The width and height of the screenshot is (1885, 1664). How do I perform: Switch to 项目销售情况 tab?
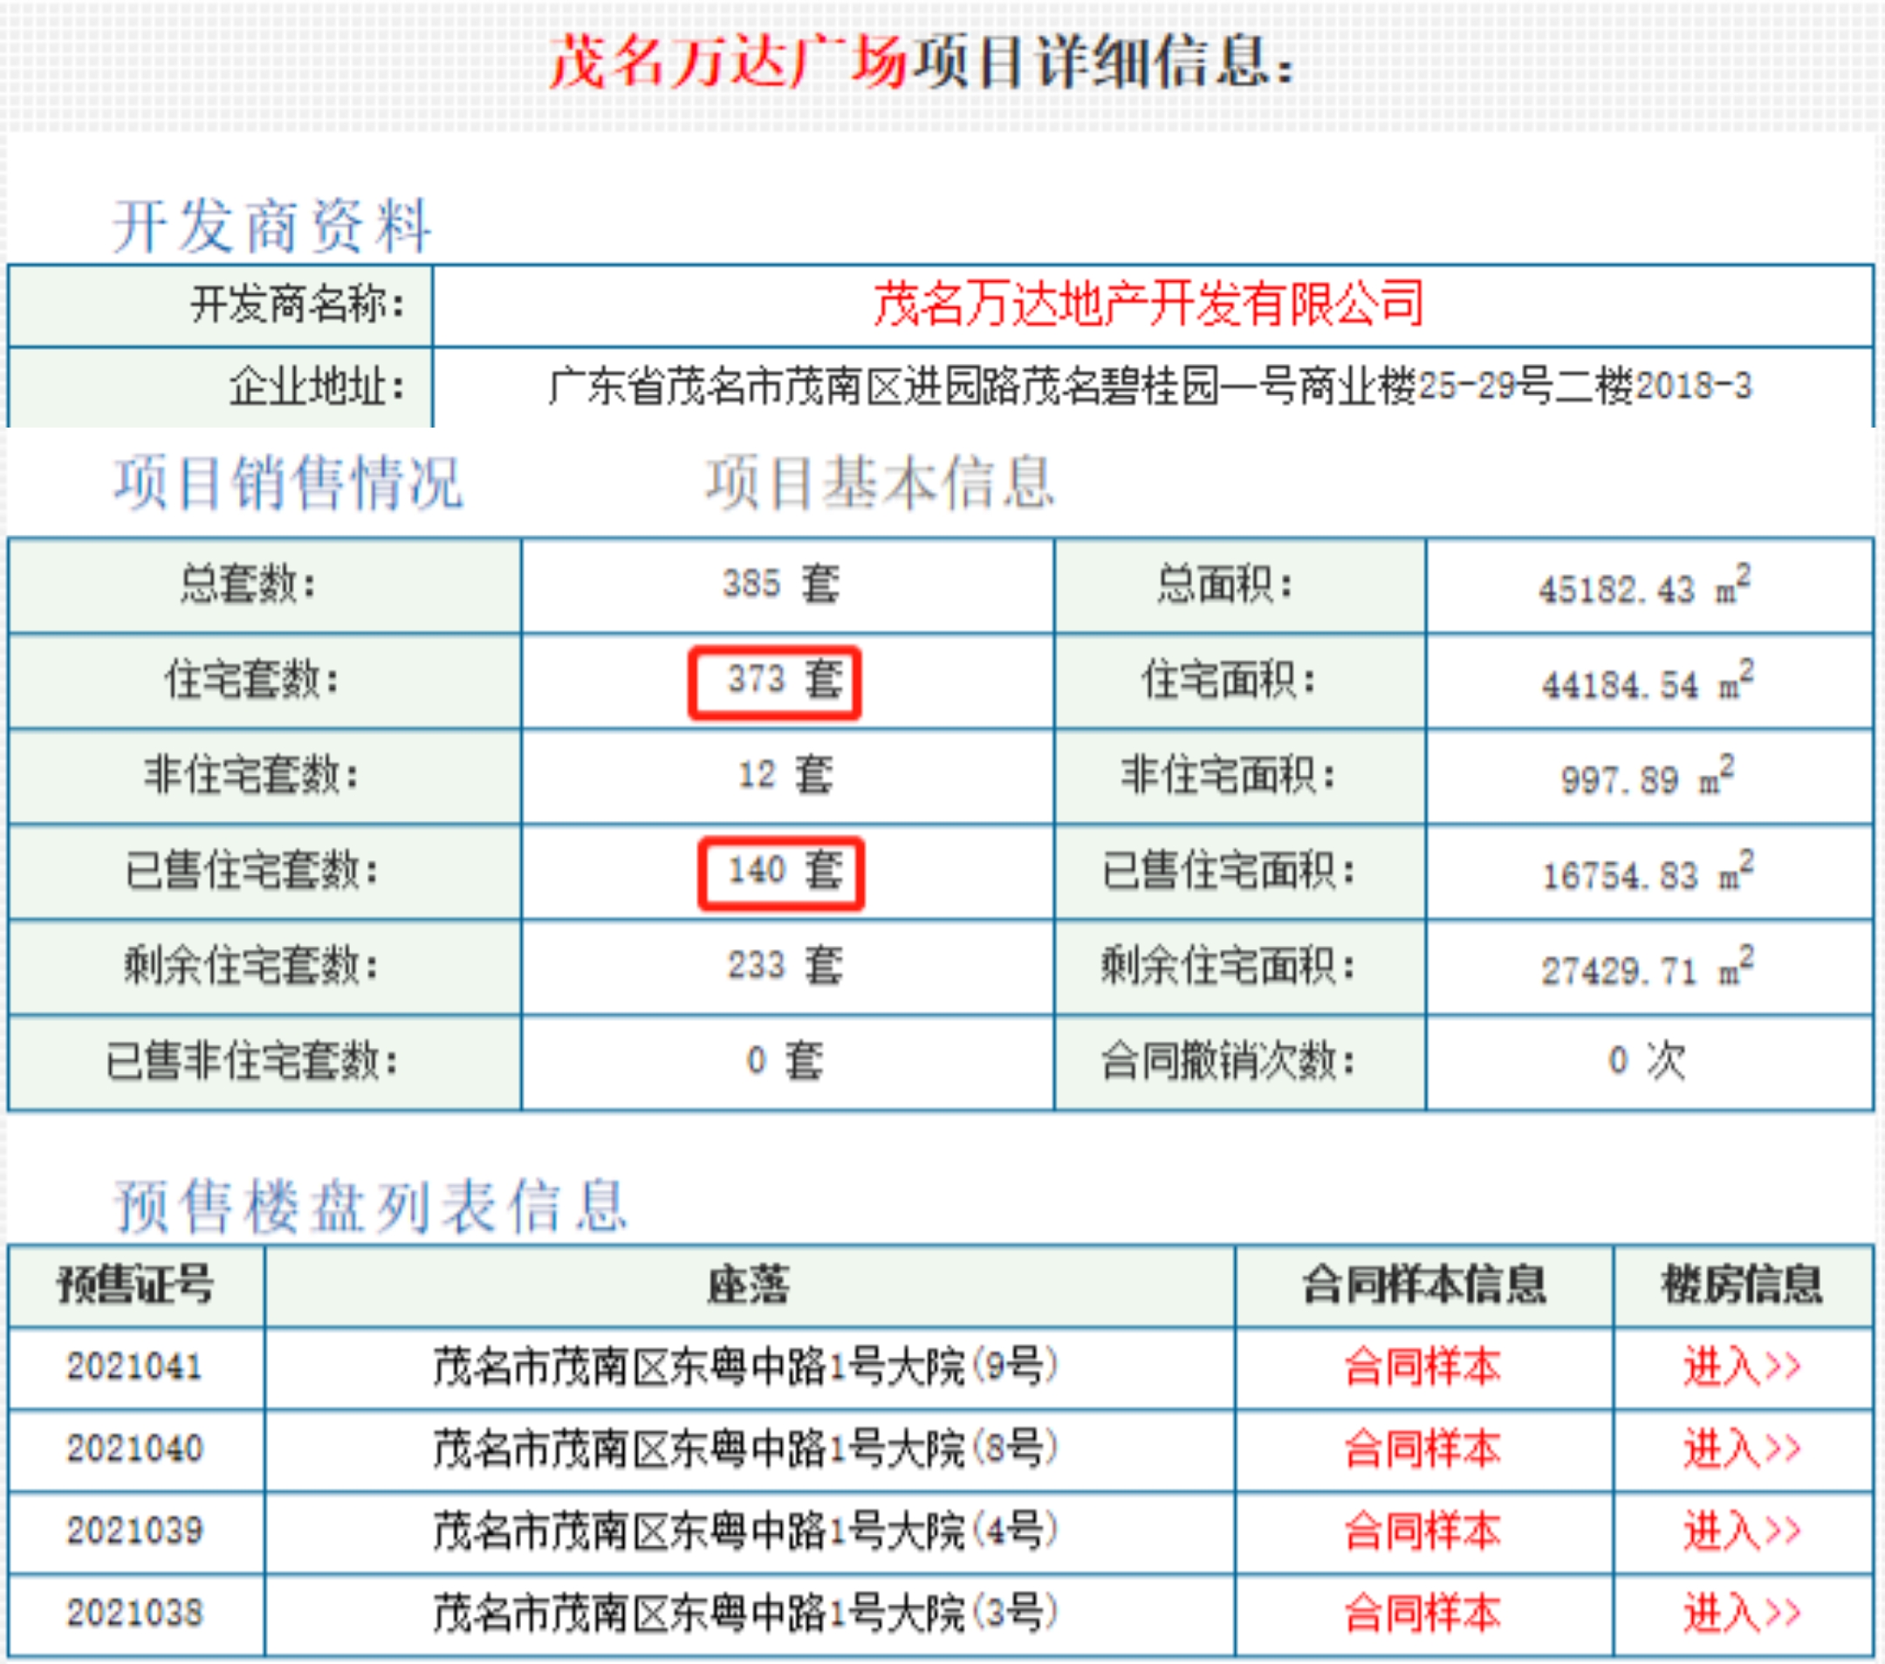288,483
